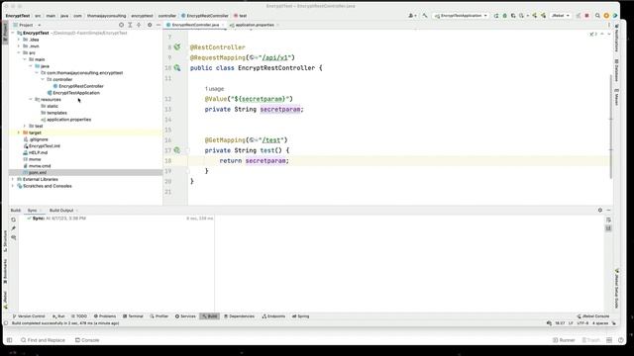
Task: Open the Dependencies tool window
Action: click(240, 316)
